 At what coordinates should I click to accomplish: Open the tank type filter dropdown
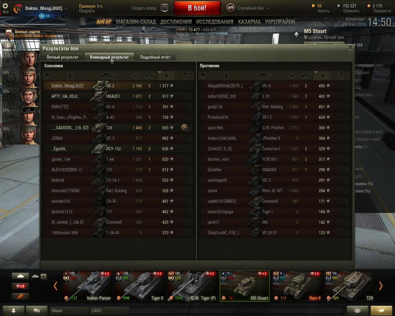pos(39,276)
